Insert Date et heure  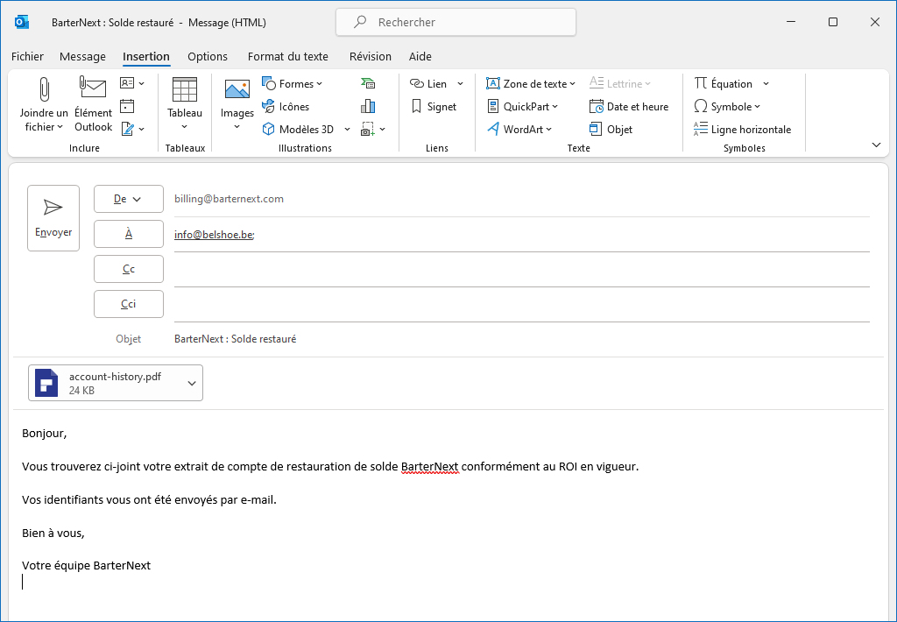629,106
